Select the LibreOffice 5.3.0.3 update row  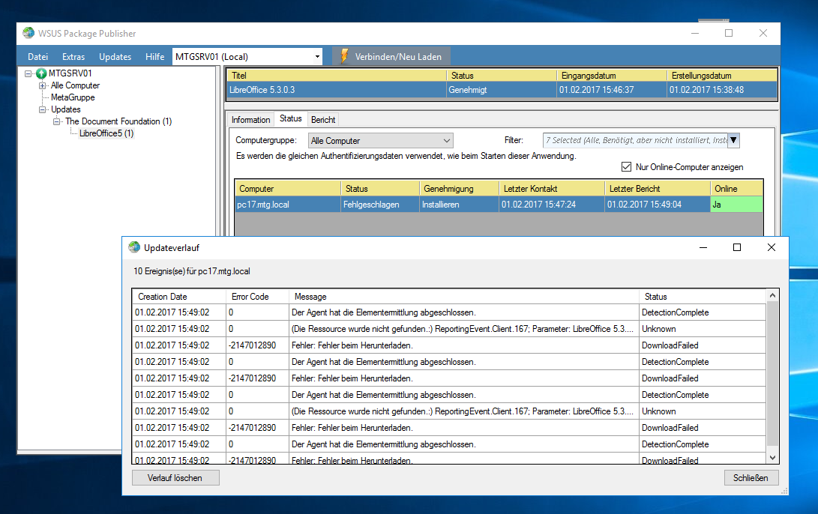(x=502, y=90)
